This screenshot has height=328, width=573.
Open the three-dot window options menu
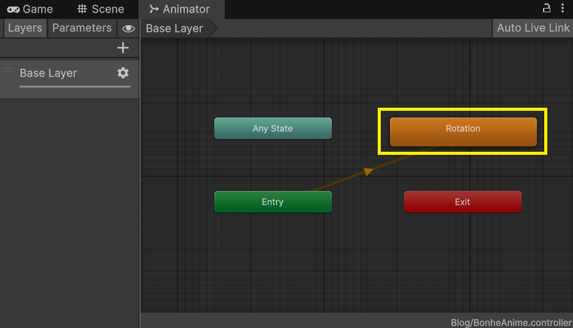563,9
